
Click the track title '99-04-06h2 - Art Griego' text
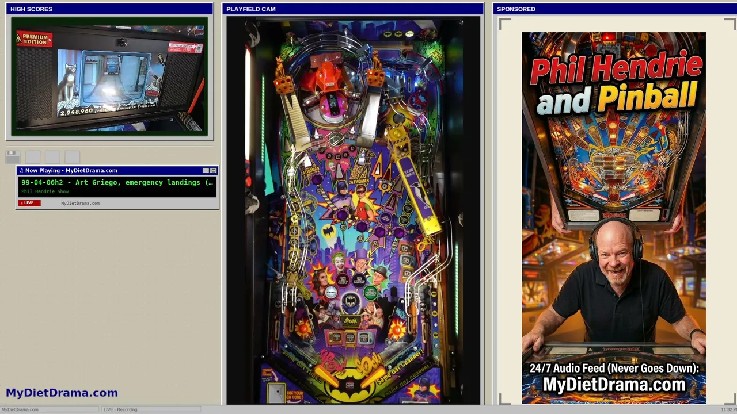click(x=117, y=182)
